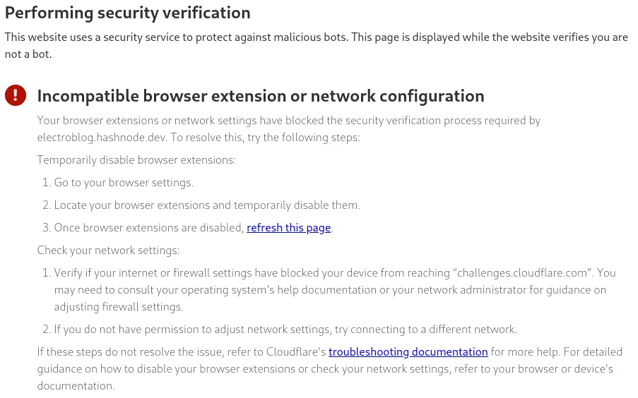This screenshot has width=638, height=398.
Task: Click the "Go to your browser settings" step
Action: tap(124, 183)
